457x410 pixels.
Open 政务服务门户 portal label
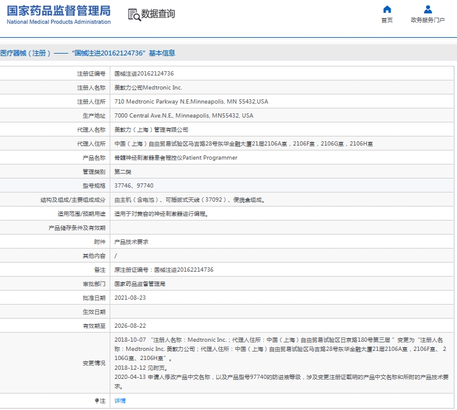[x=428, y=20]
